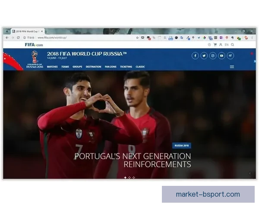Open the CLASSIC menu
Viewport: 259px width, 207px height.
coord(140,67)
